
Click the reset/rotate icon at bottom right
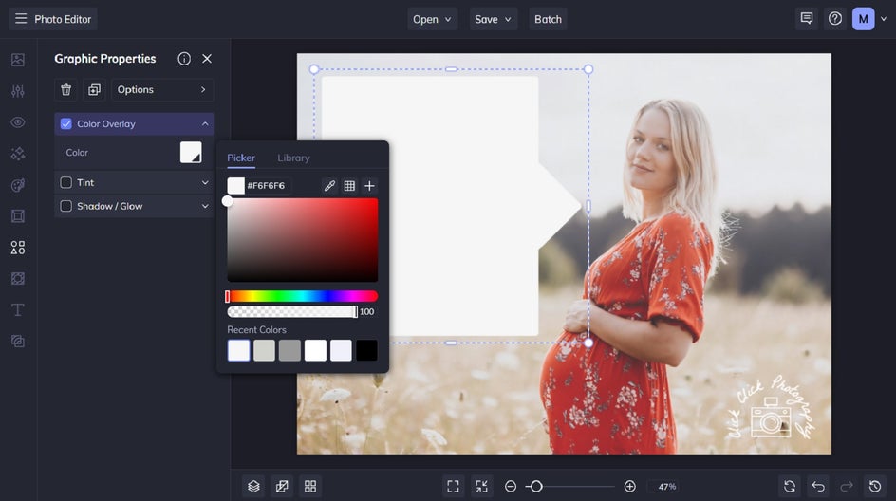(790, 486)
